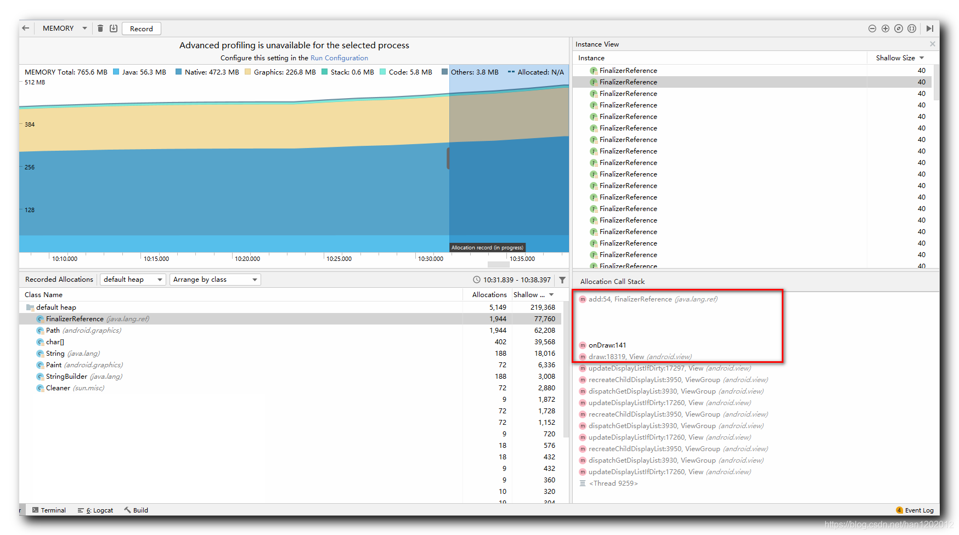Zoom in the profiler timeline
This screenshot has height=535, width=959.
885,29
